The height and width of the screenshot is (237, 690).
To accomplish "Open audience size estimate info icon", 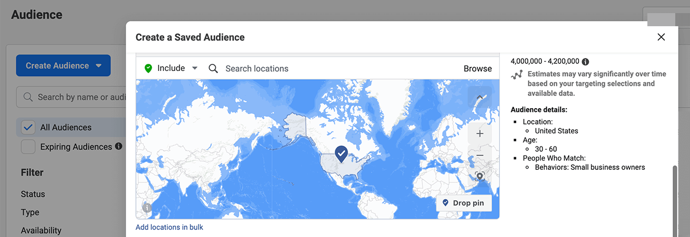I will pos(585,62).
